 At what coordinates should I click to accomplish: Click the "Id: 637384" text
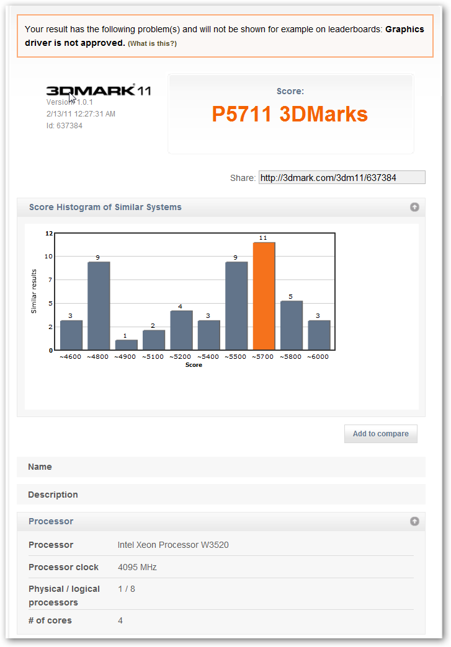[65, 125]
